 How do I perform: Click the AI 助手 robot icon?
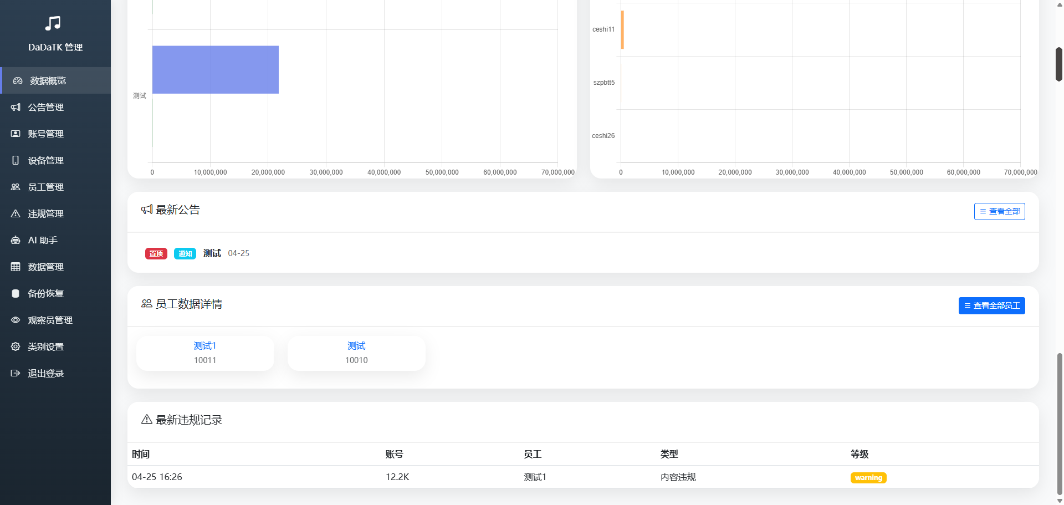coord(16,241)
